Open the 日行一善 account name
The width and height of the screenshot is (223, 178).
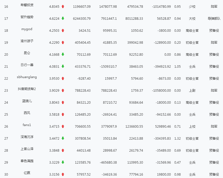point(27,65)
